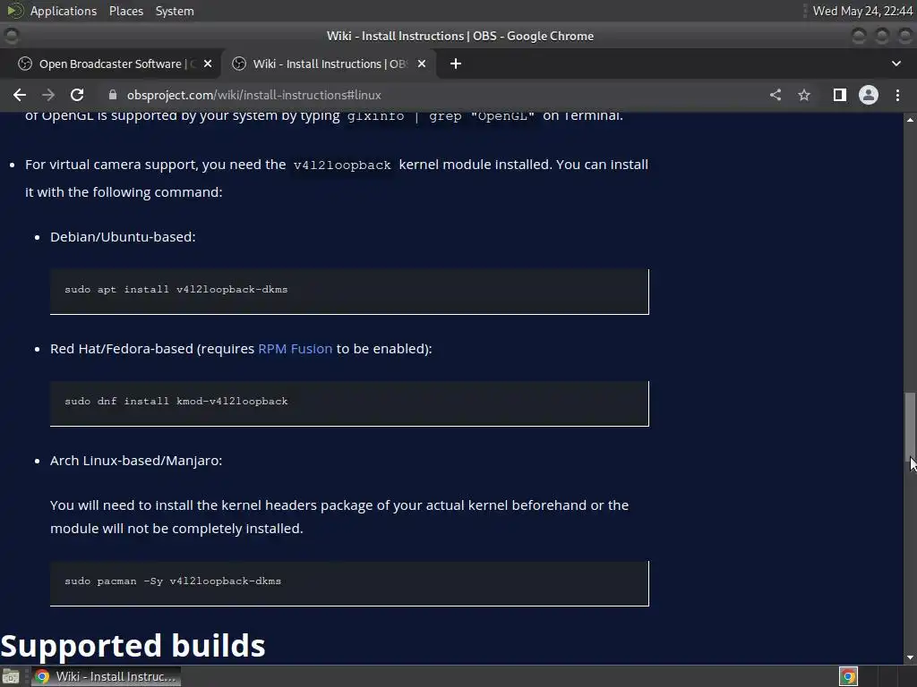
Task: Click the sudo dnf install kmod-v4l2loopback code
Action: tap(176, 402)
